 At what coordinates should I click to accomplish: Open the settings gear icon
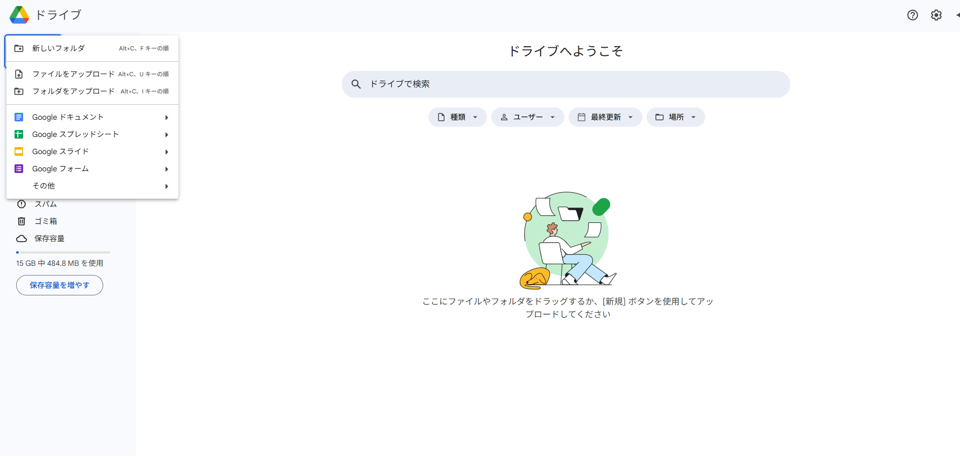coord(936,15)
